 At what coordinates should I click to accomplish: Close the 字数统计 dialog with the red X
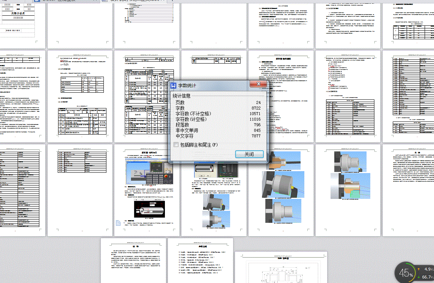tap(258, 84)
